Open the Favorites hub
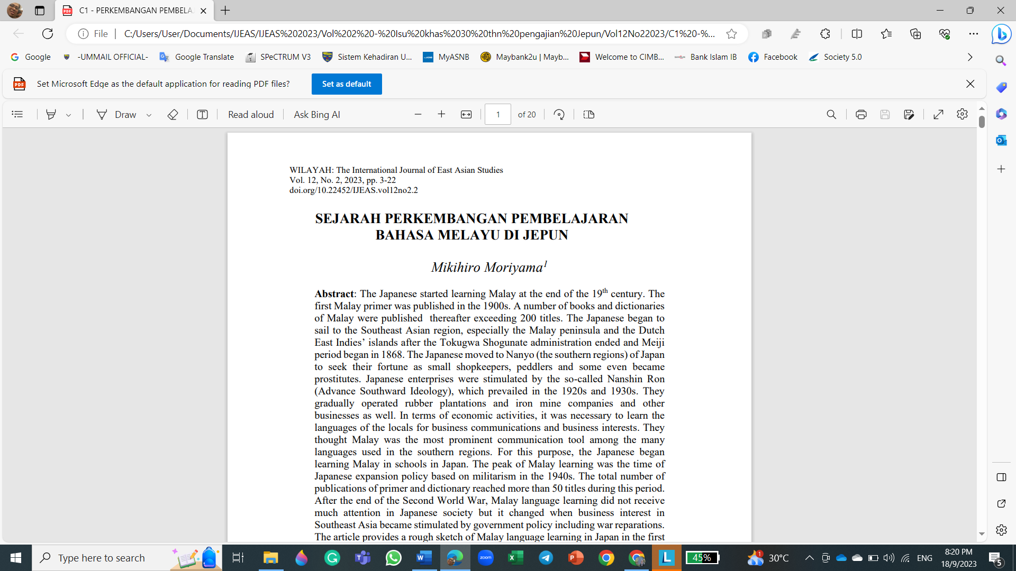1016x571 pixels. 886,34
